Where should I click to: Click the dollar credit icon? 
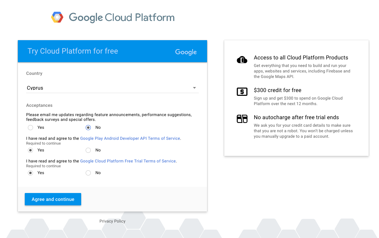click(x=242, y=92)
